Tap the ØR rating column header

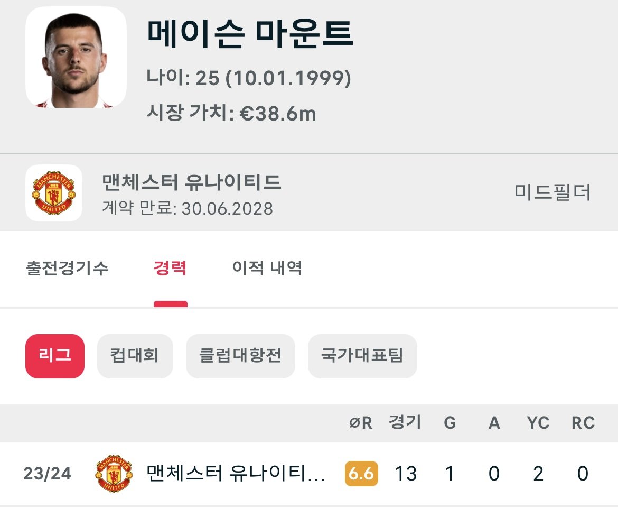(x=361, y=423)
